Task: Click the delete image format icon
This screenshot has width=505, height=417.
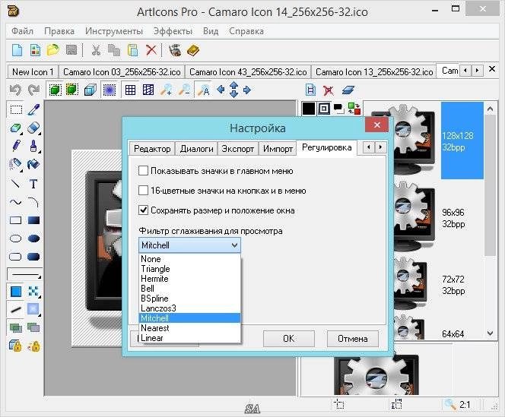Action: 329,90
